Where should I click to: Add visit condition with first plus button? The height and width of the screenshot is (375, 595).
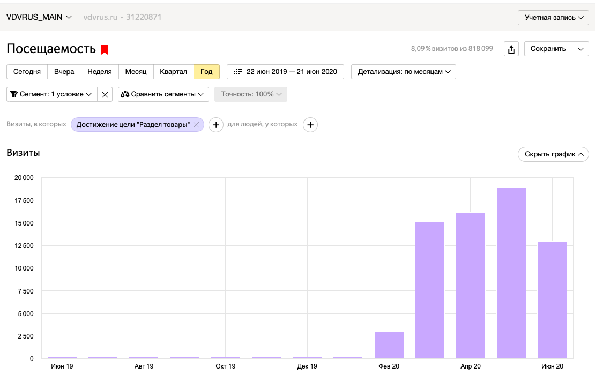(216, 125)
